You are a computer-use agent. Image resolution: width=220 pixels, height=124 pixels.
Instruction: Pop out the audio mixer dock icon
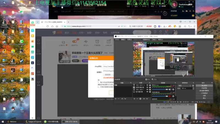(175, 83)
